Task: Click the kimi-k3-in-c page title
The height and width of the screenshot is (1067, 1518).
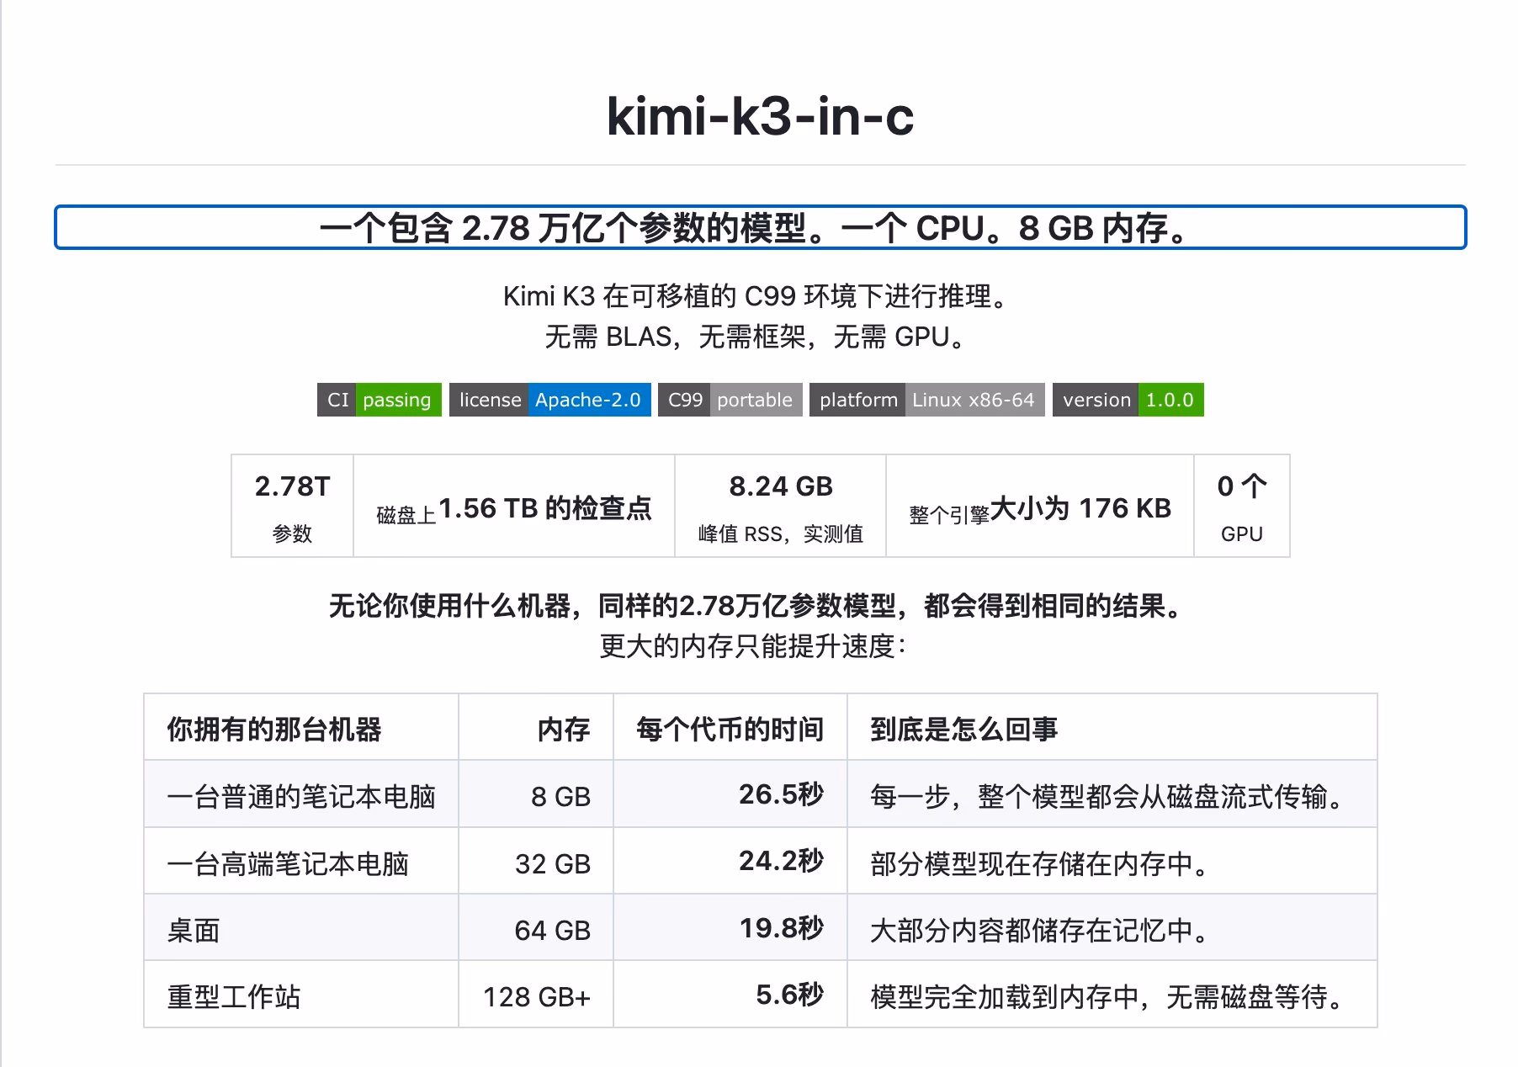Action: click(760, 115)
